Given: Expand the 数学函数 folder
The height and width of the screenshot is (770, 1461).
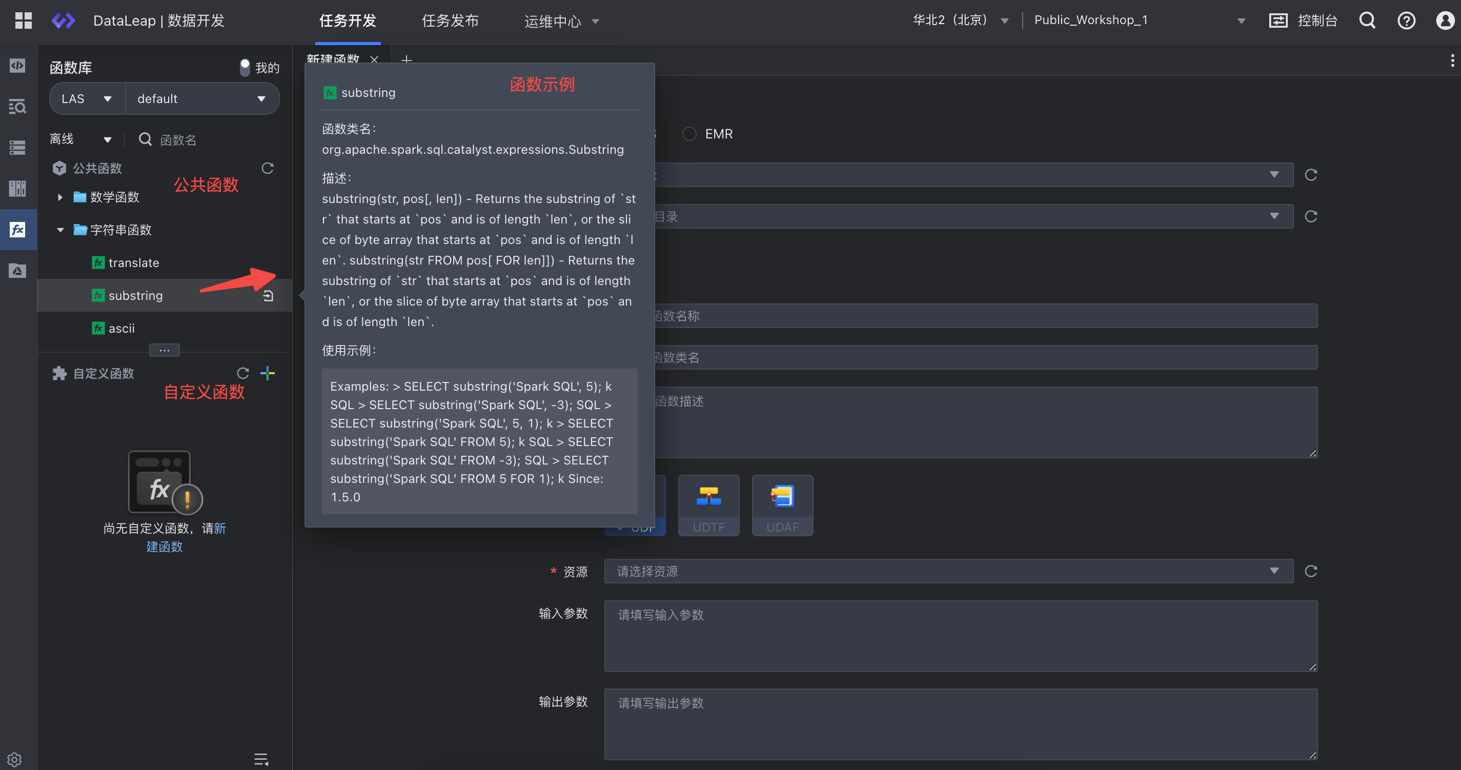Looking at the screenshot, I should 60,197.
